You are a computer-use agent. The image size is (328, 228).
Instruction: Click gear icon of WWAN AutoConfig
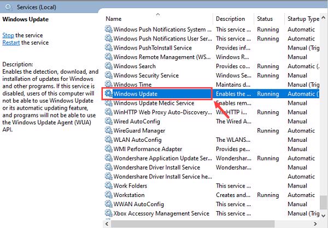click(x=109, y=204)
